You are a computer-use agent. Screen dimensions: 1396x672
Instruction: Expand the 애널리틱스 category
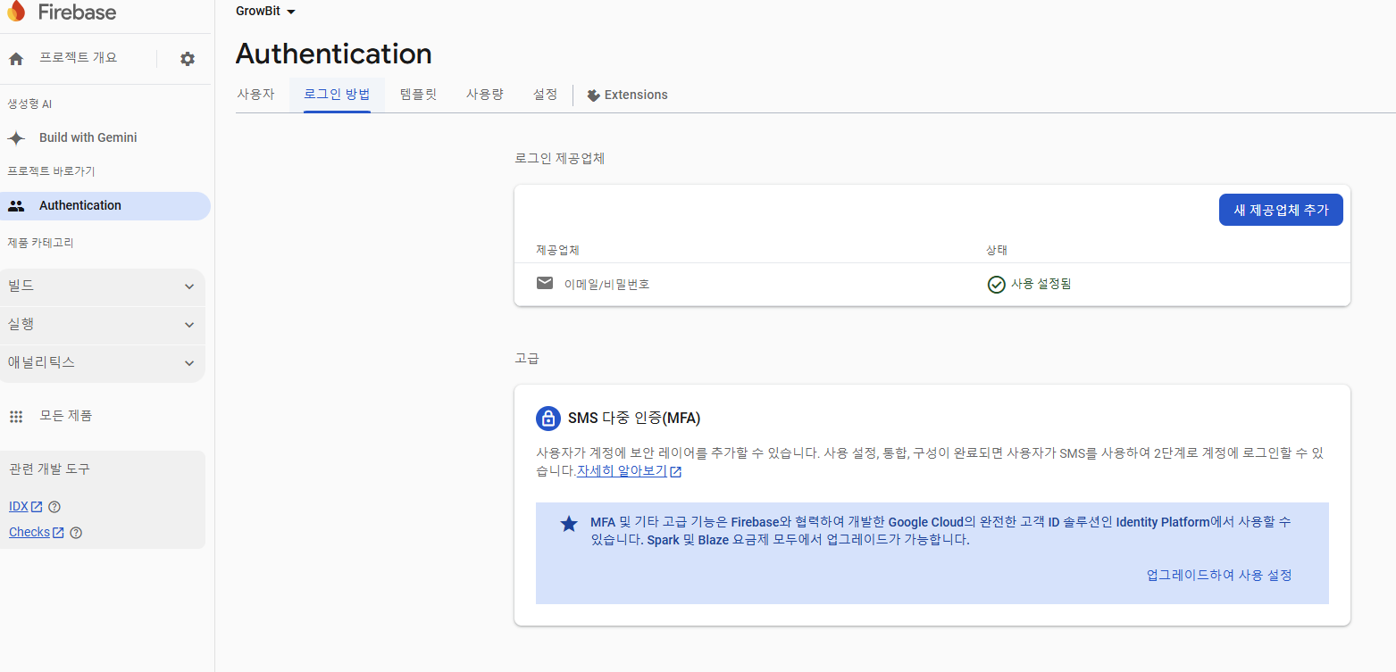(x=103, y=363)
